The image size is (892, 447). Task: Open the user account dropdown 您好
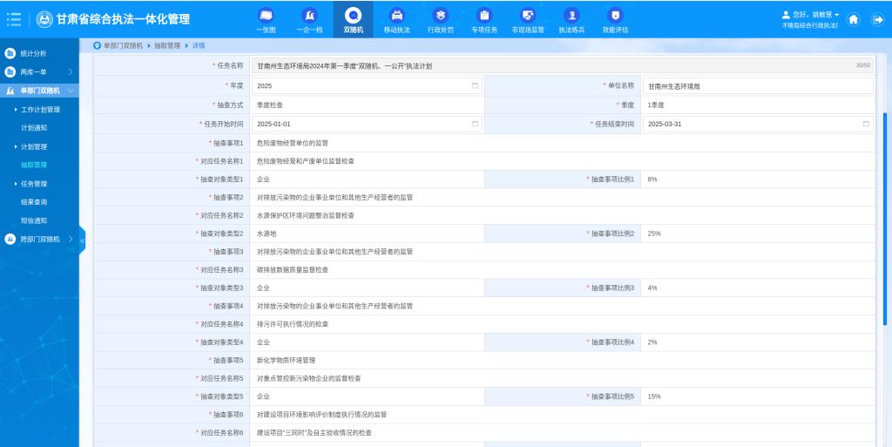pos(811,15)
